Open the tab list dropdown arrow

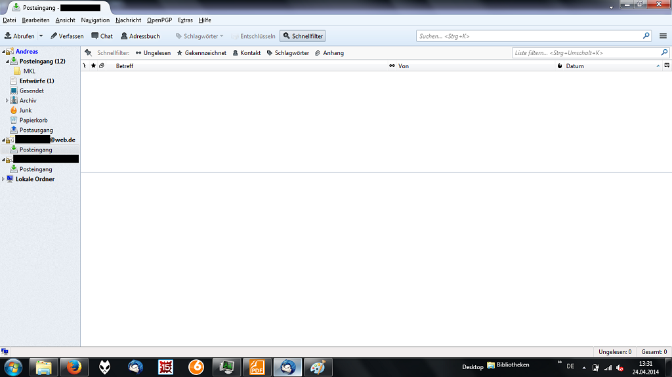point(611,7)
